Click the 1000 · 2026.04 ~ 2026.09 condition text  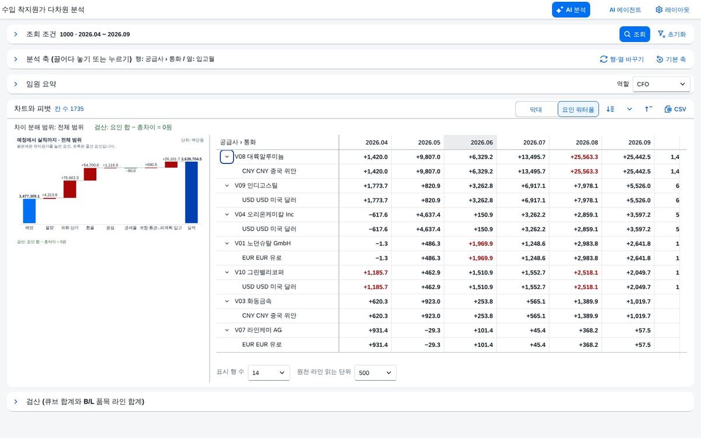point(95,34)
